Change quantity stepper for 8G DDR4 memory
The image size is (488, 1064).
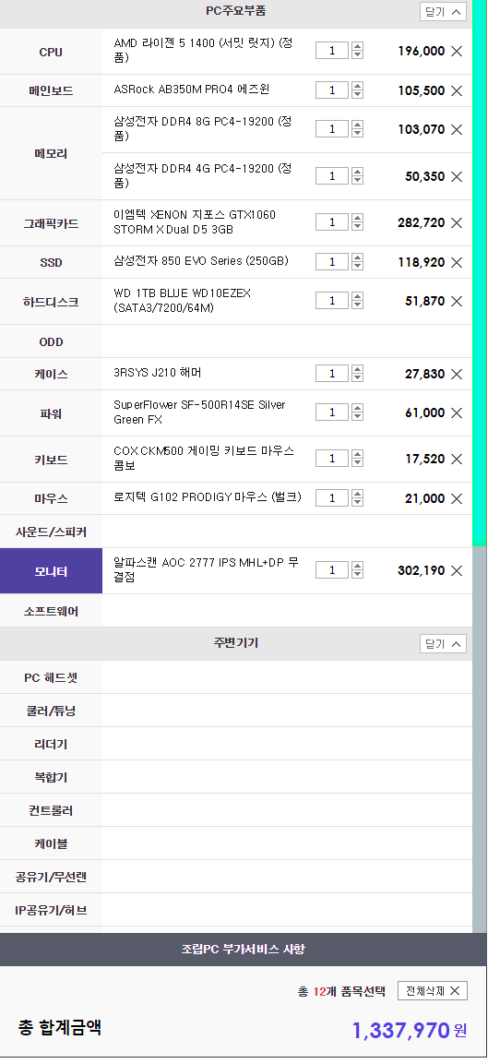pyautogui.click(x=358, y=129)
